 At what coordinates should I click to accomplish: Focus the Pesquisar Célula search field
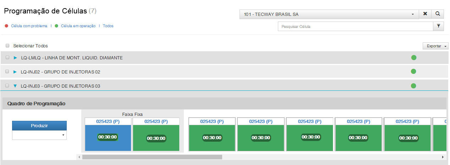click(355, 26)
